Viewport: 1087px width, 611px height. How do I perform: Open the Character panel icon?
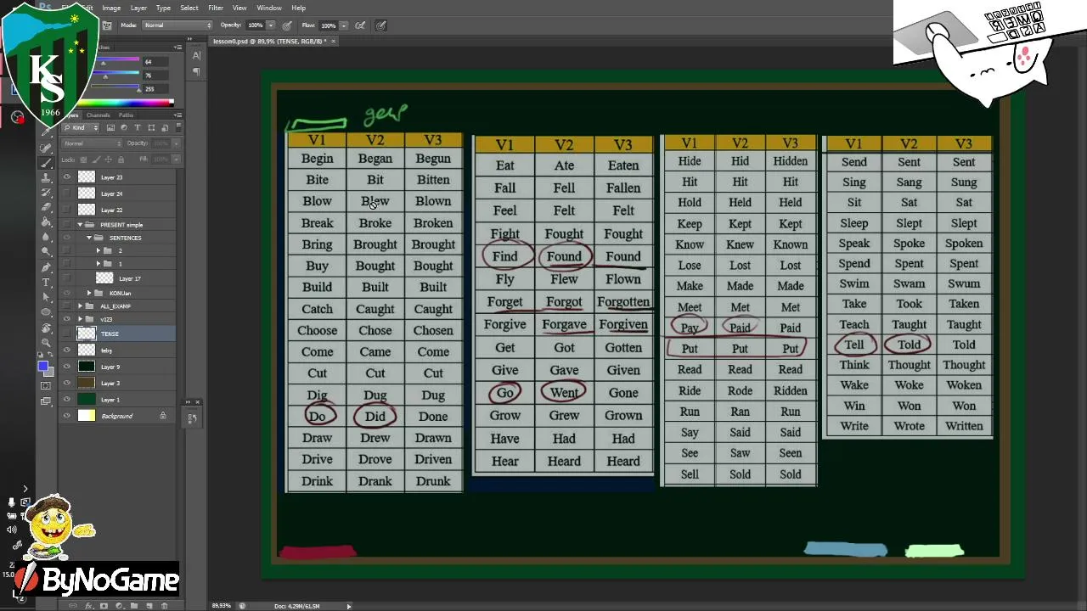pos(196,56)
